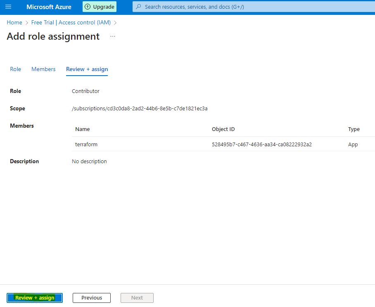Select the terraform member name
The height and width of the screenshot is (307, 375).
click(x=86, y=145)
